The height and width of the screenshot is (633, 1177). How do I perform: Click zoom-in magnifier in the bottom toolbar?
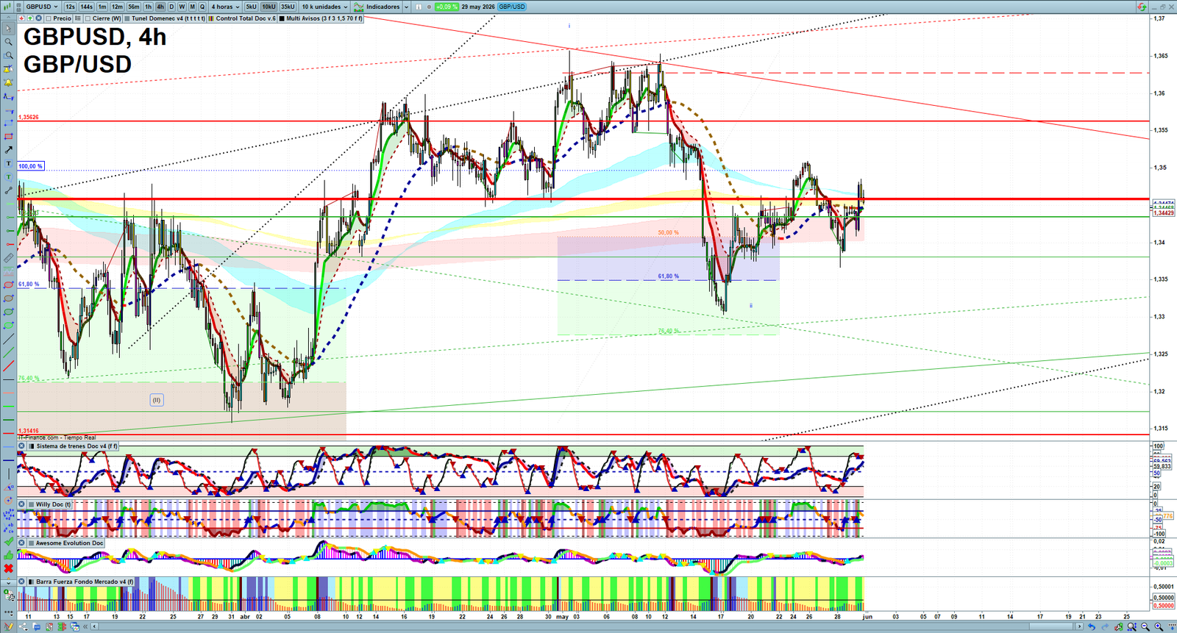(1159, 627)
